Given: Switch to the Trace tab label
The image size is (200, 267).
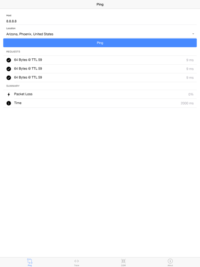Looking at the screenshot, I should click(76, 265).
